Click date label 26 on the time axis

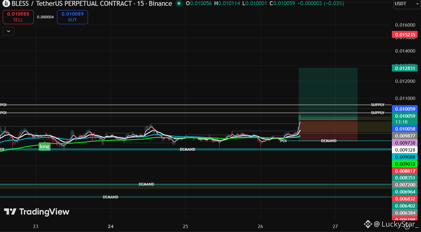pyautogui.click(x=260, y=226)
